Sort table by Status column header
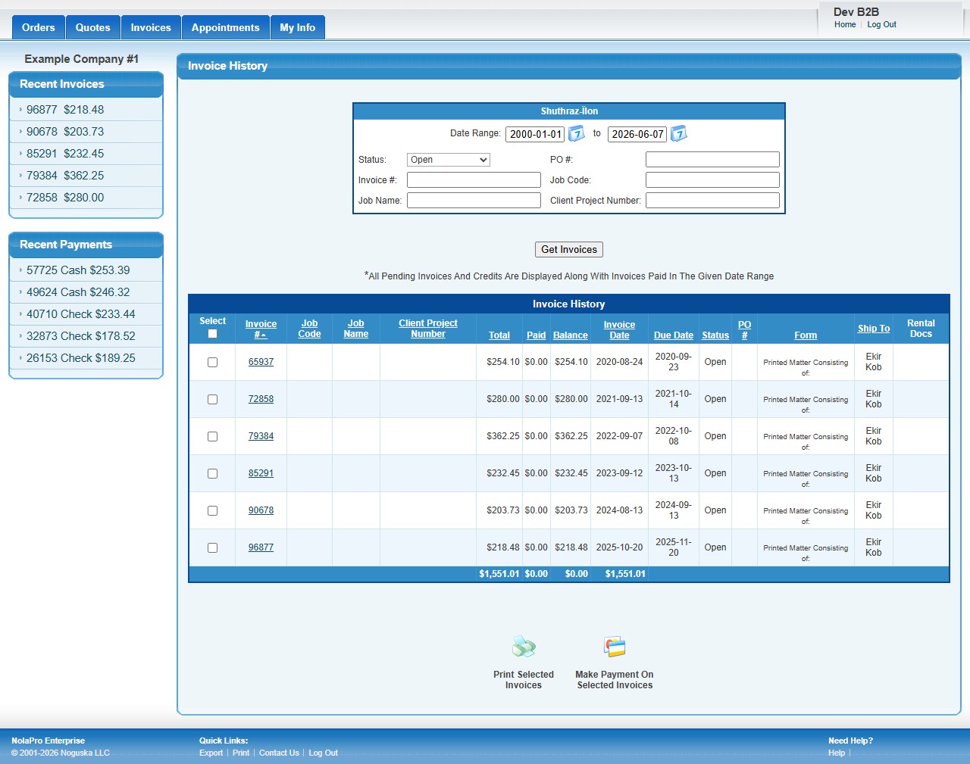 pyautogui.click(x=715, y=335)
